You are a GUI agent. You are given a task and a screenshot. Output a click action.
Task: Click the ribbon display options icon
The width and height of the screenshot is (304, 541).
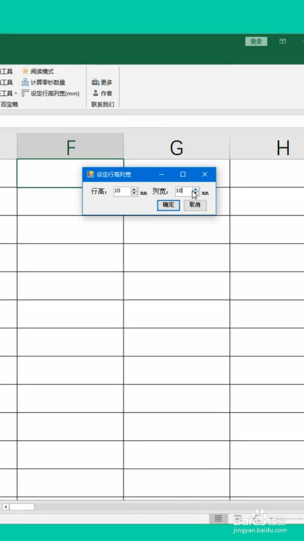pos(283,41)
